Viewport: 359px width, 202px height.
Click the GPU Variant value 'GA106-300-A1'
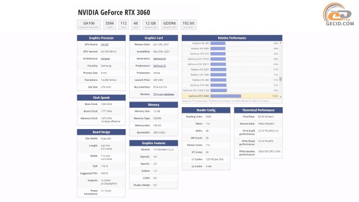point(109,52)
